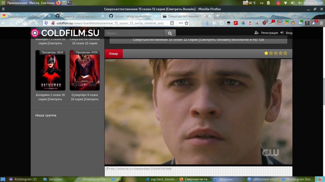The height and width of the screenshot is (182, 325).
Task: Toggle reader view icon in address bar
Action: point(172,23)
